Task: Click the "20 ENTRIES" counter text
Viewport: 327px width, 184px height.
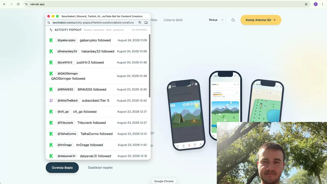Action: coord(139,30)
